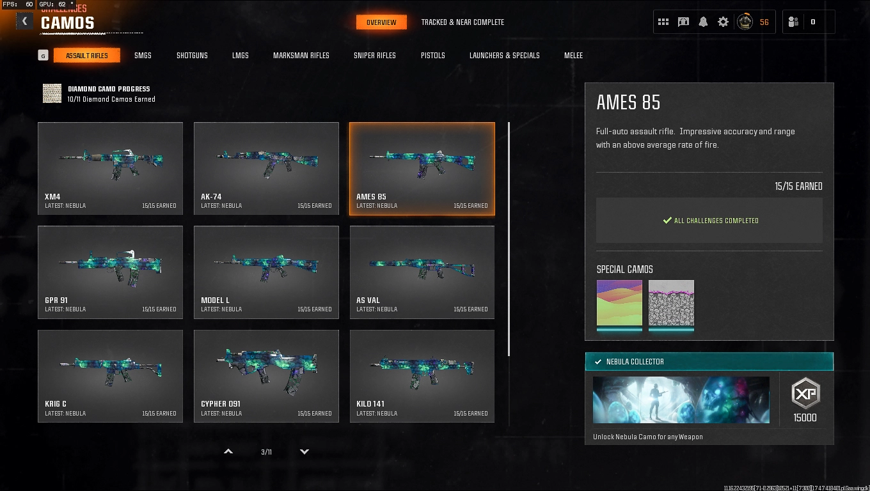Select the Pistols category

point(433,56)
